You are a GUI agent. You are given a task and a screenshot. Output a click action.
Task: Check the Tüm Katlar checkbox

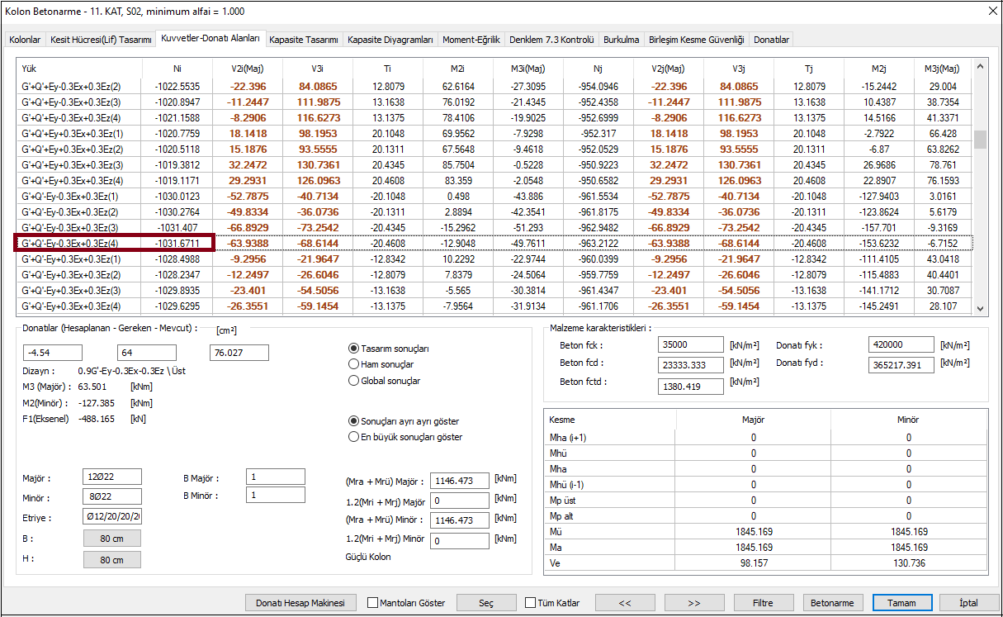point(531,603)
